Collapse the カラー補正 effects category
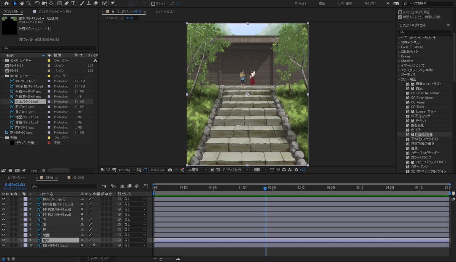Image resolution: width=456 pixels, height=262 pixels. click(x=399, y=79)
